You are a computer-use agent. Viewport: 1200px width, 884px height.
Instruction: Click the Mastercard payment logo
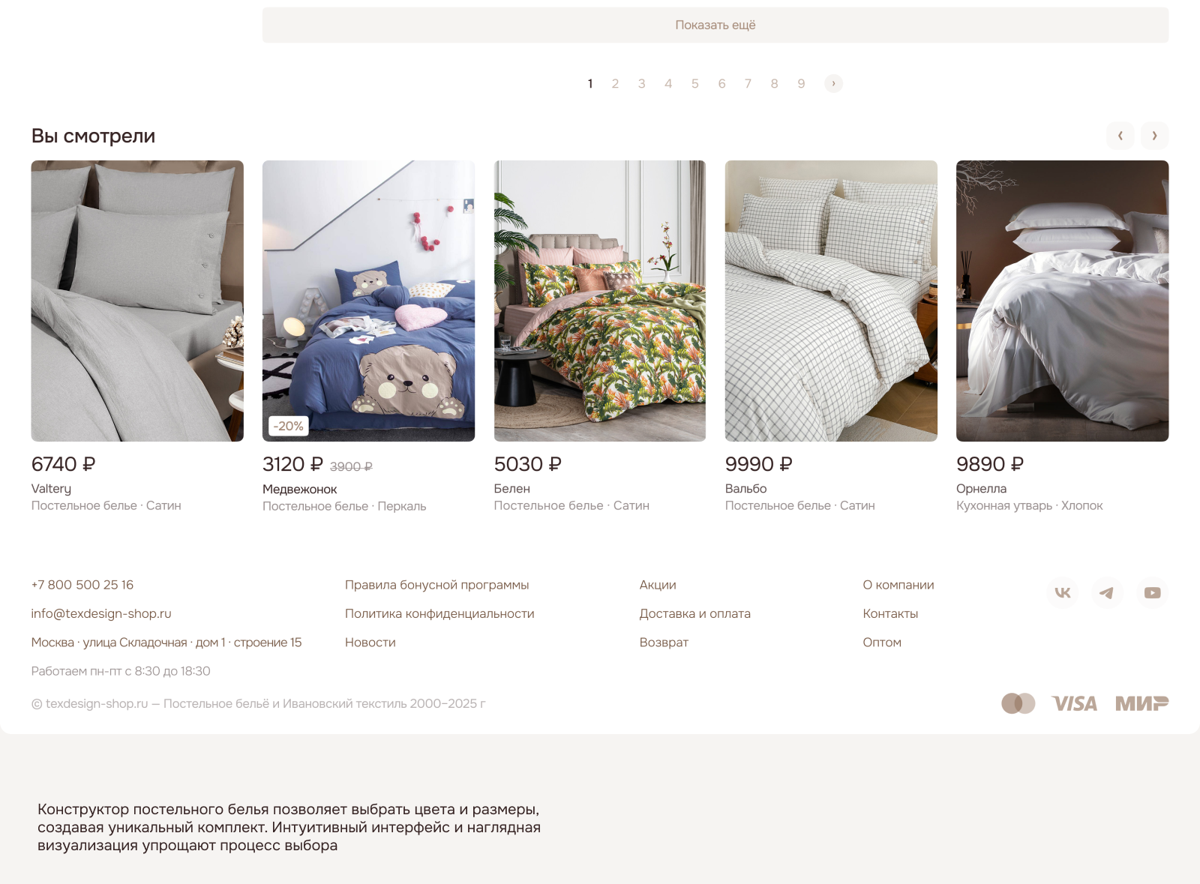(x=1018, y=703)
